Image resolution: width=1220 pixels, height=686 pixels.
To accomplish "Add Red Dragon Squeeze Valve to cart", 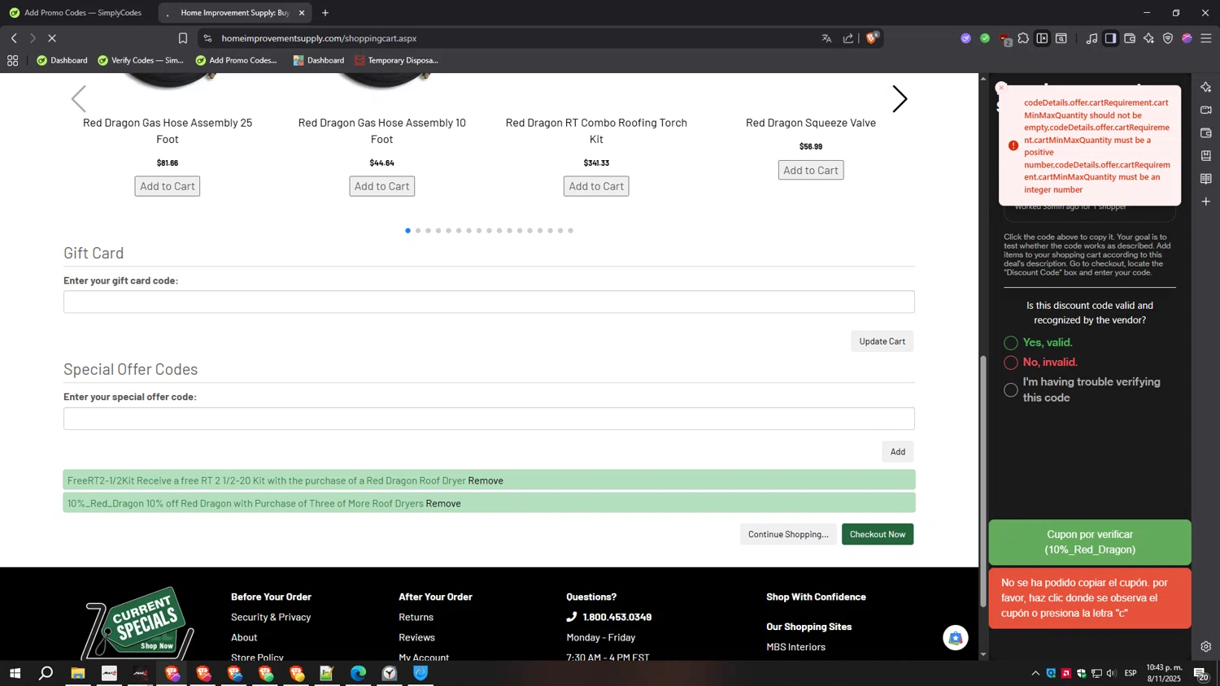I will click(811, 170).
